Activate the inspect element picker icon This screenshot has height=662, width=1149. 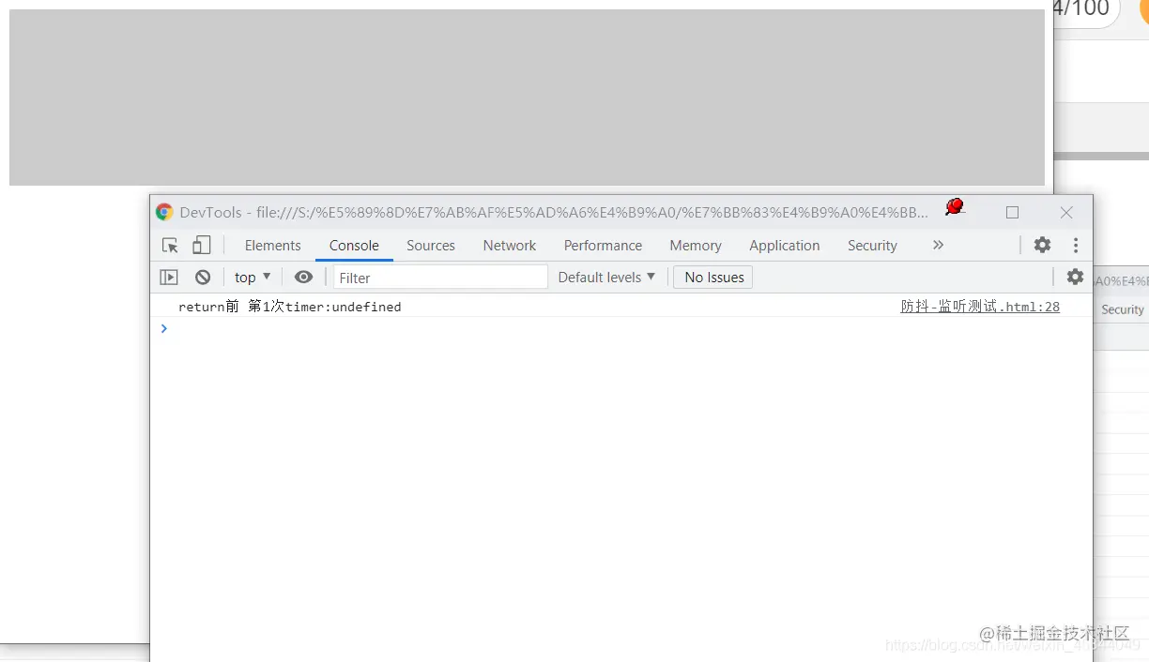tap(170, 246)
